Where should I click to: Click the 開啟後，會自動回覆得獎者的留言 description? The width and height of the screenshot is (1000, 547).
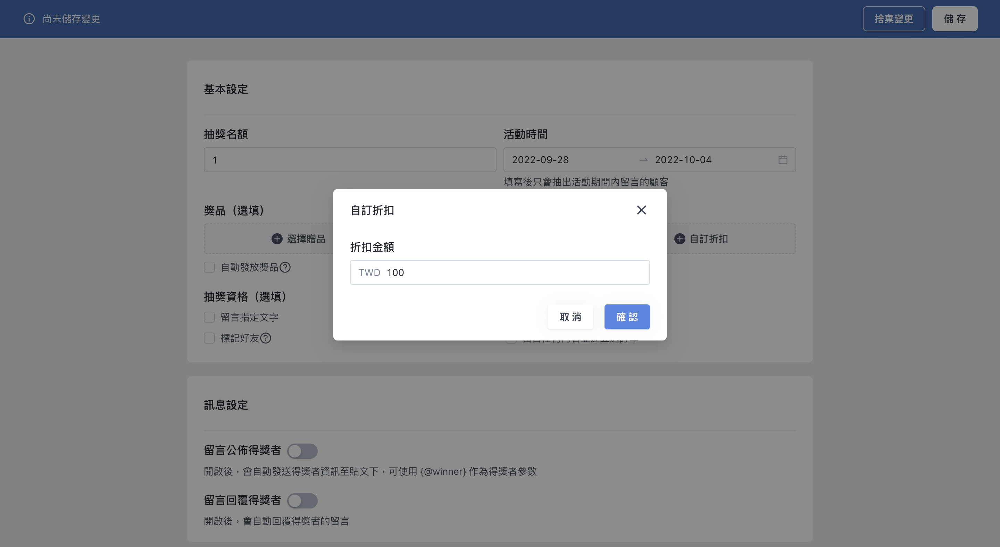(x=276, y=521)
